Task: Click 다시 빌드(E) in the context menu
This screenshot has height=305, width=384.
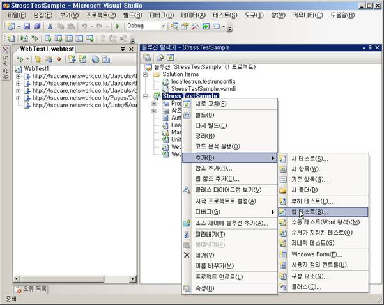Action: 229,125
